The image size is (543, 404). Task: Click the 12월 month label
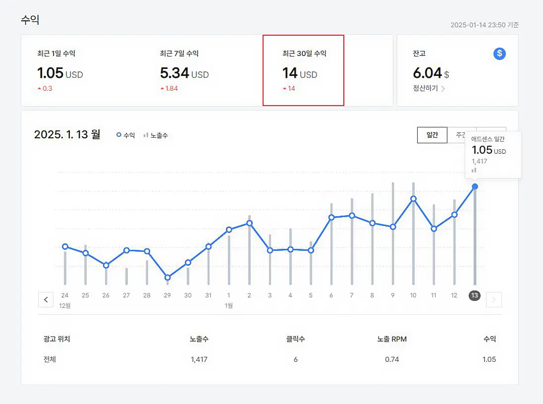click(65, 305)
